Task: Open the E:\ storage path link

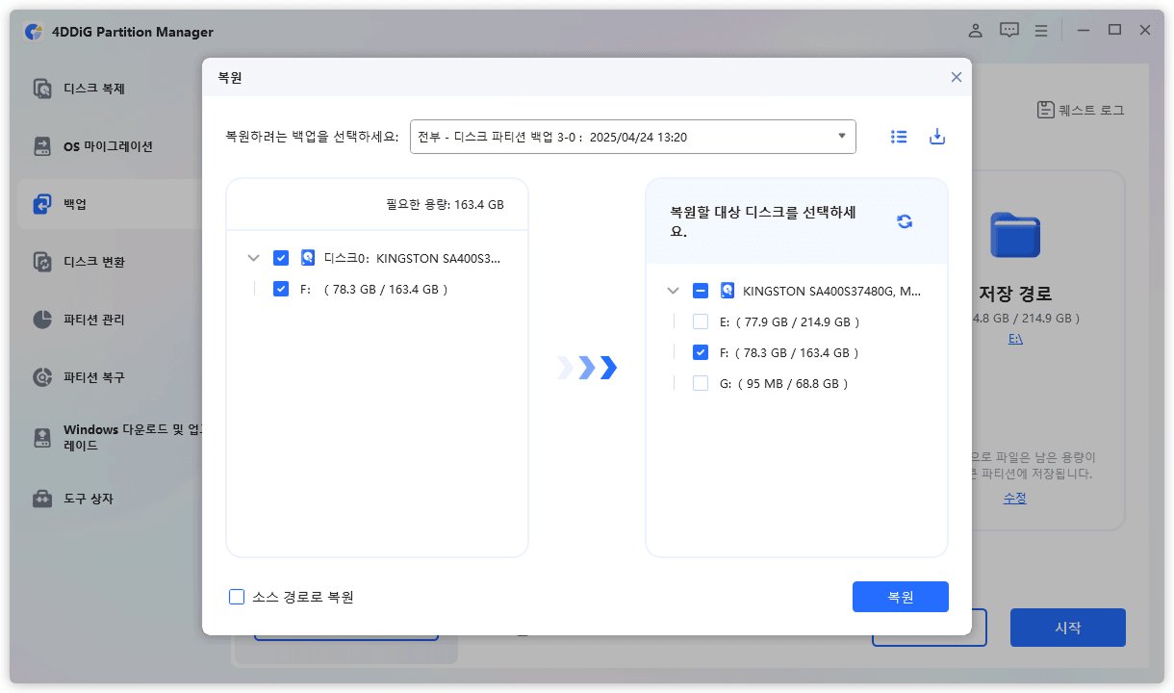Action: pos(1015,338)
